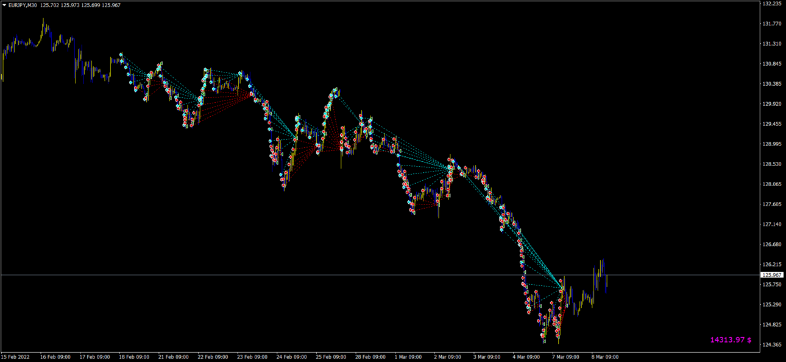The height and width of the screenshot is (362, 786).
Task: Click the 16 Feb 09:00 time label
Action: coord(55,357)
